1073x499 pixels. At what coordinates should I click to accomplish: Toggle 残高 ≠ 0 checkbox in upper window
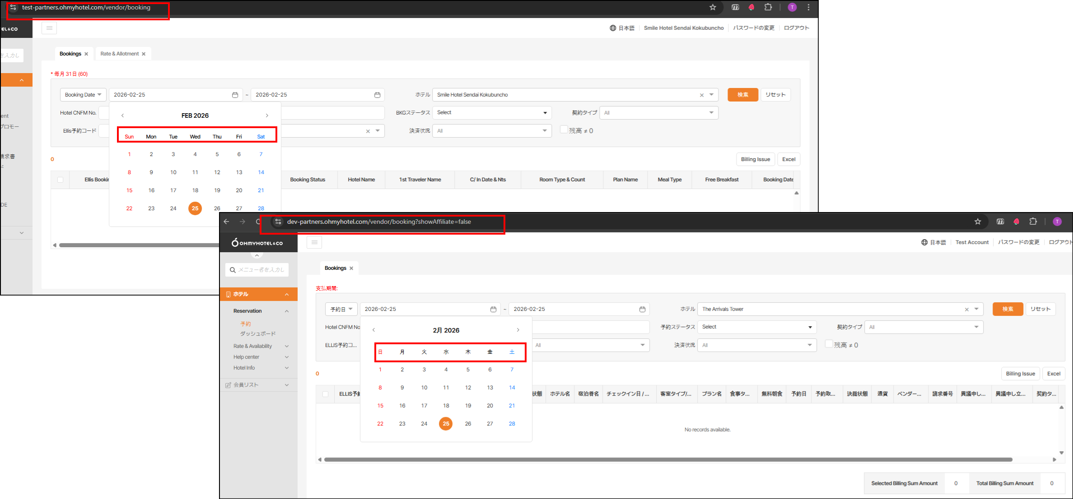[564, 130]
